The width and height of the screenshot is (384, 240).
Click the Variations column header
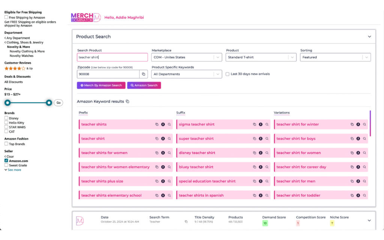(x=282, y=112)
